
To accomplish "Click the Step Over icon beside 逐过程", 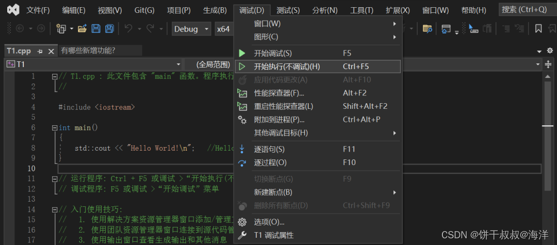I will (x=242, y=162).
